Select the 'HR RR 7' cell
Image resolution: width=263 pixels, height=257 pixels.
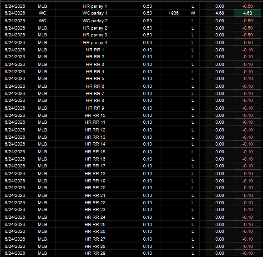pyautogui.click(x=95, y=93)
